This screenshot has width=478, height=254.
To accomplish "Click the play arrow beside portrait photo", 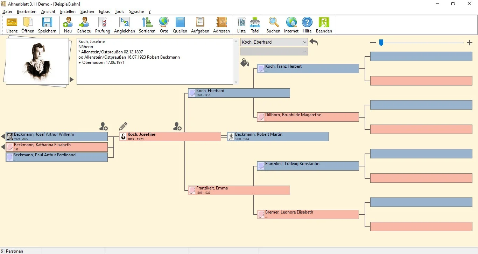I will 72,80.
